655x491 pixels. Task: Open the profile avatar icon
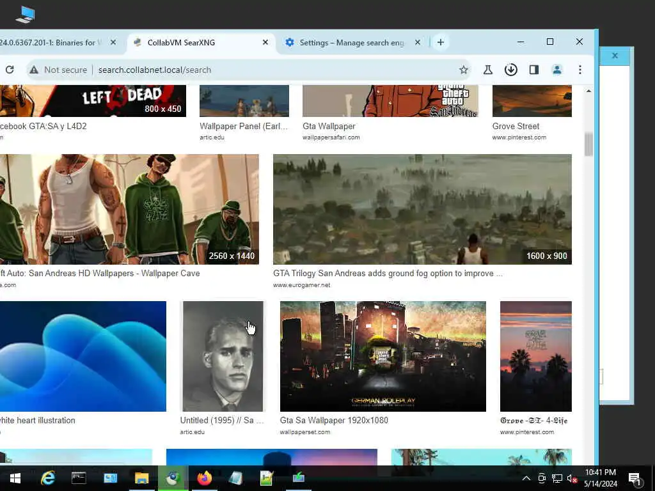[557, 70]
